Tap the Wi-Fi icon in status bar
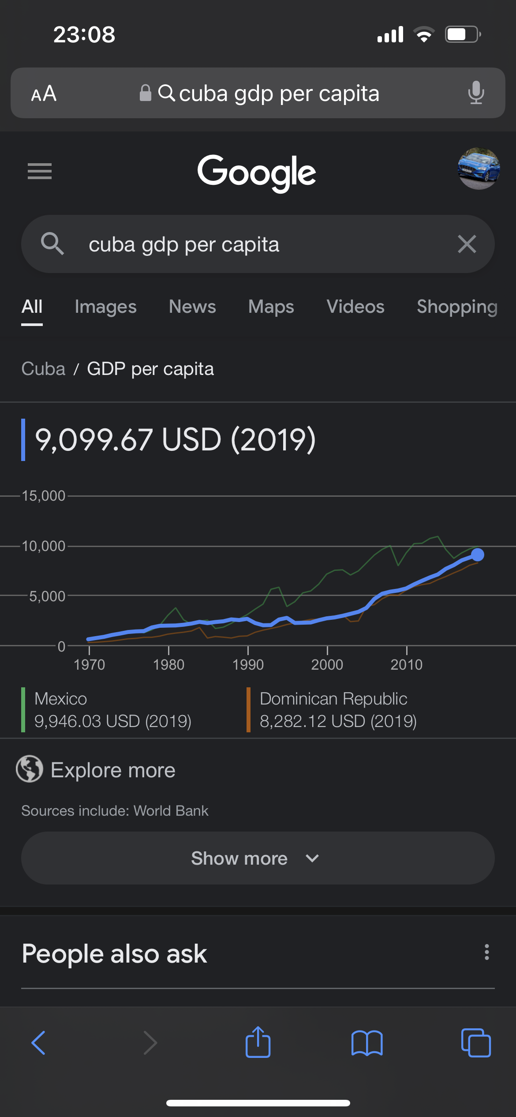 pos(424,34)
